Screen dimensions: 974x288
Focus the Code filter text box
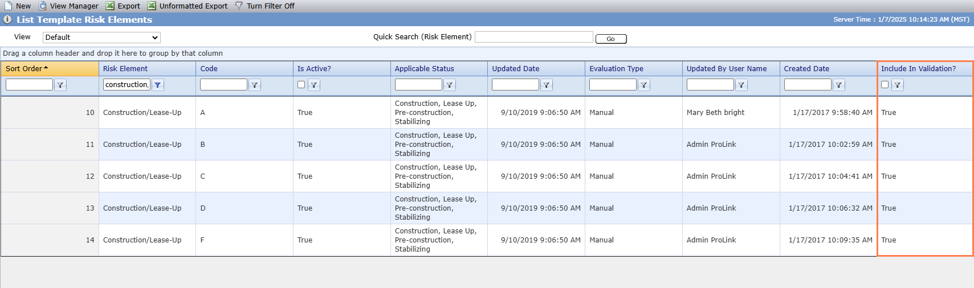(x=223, y=84)
